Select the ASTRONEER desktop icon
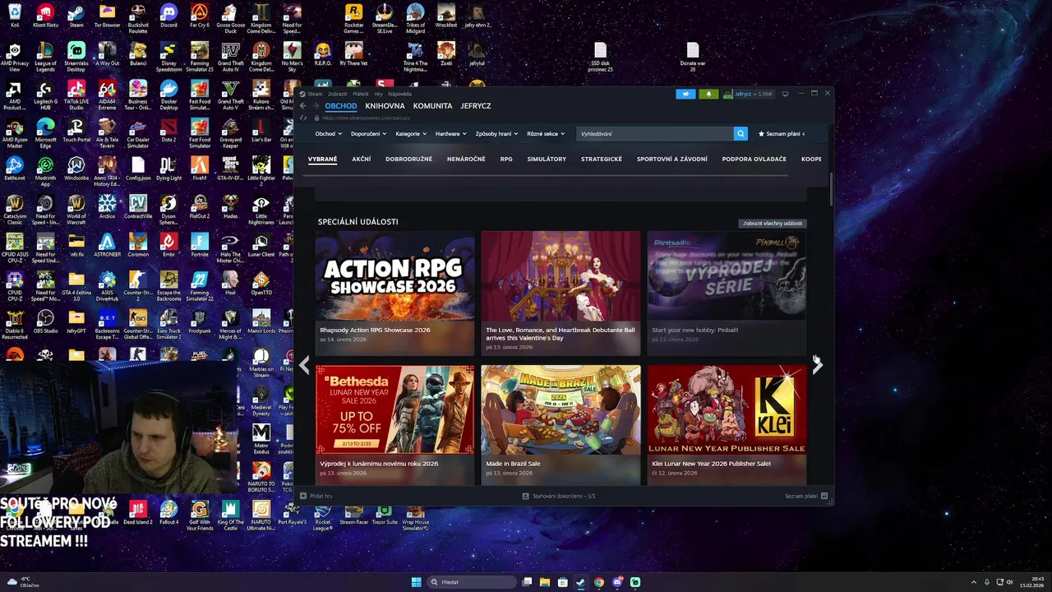 (x=107, y=245)
